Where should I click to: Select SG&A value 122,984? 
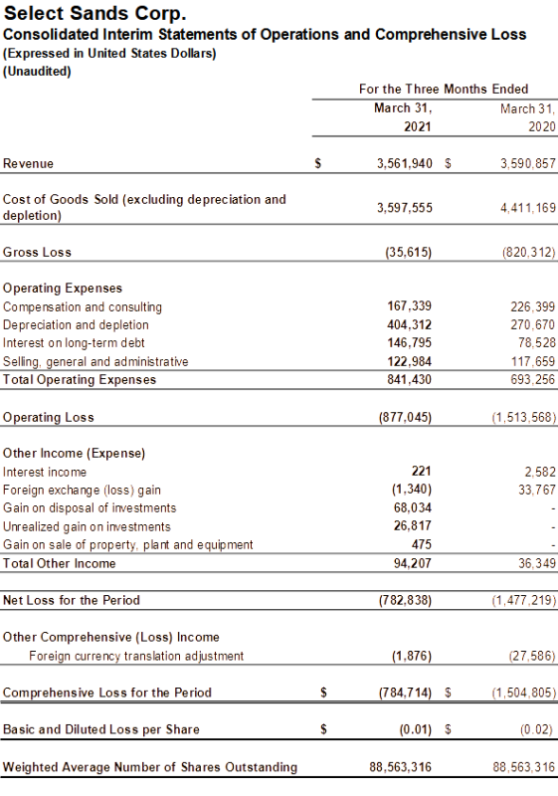[x=410, y=361]
